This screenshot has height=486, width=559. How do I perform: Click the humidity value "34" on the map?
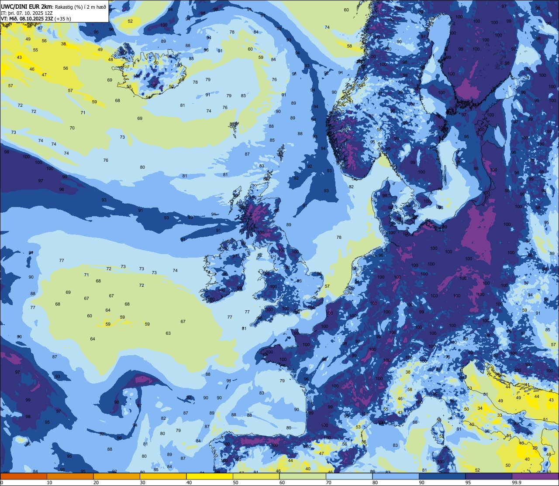coord(480,408)
